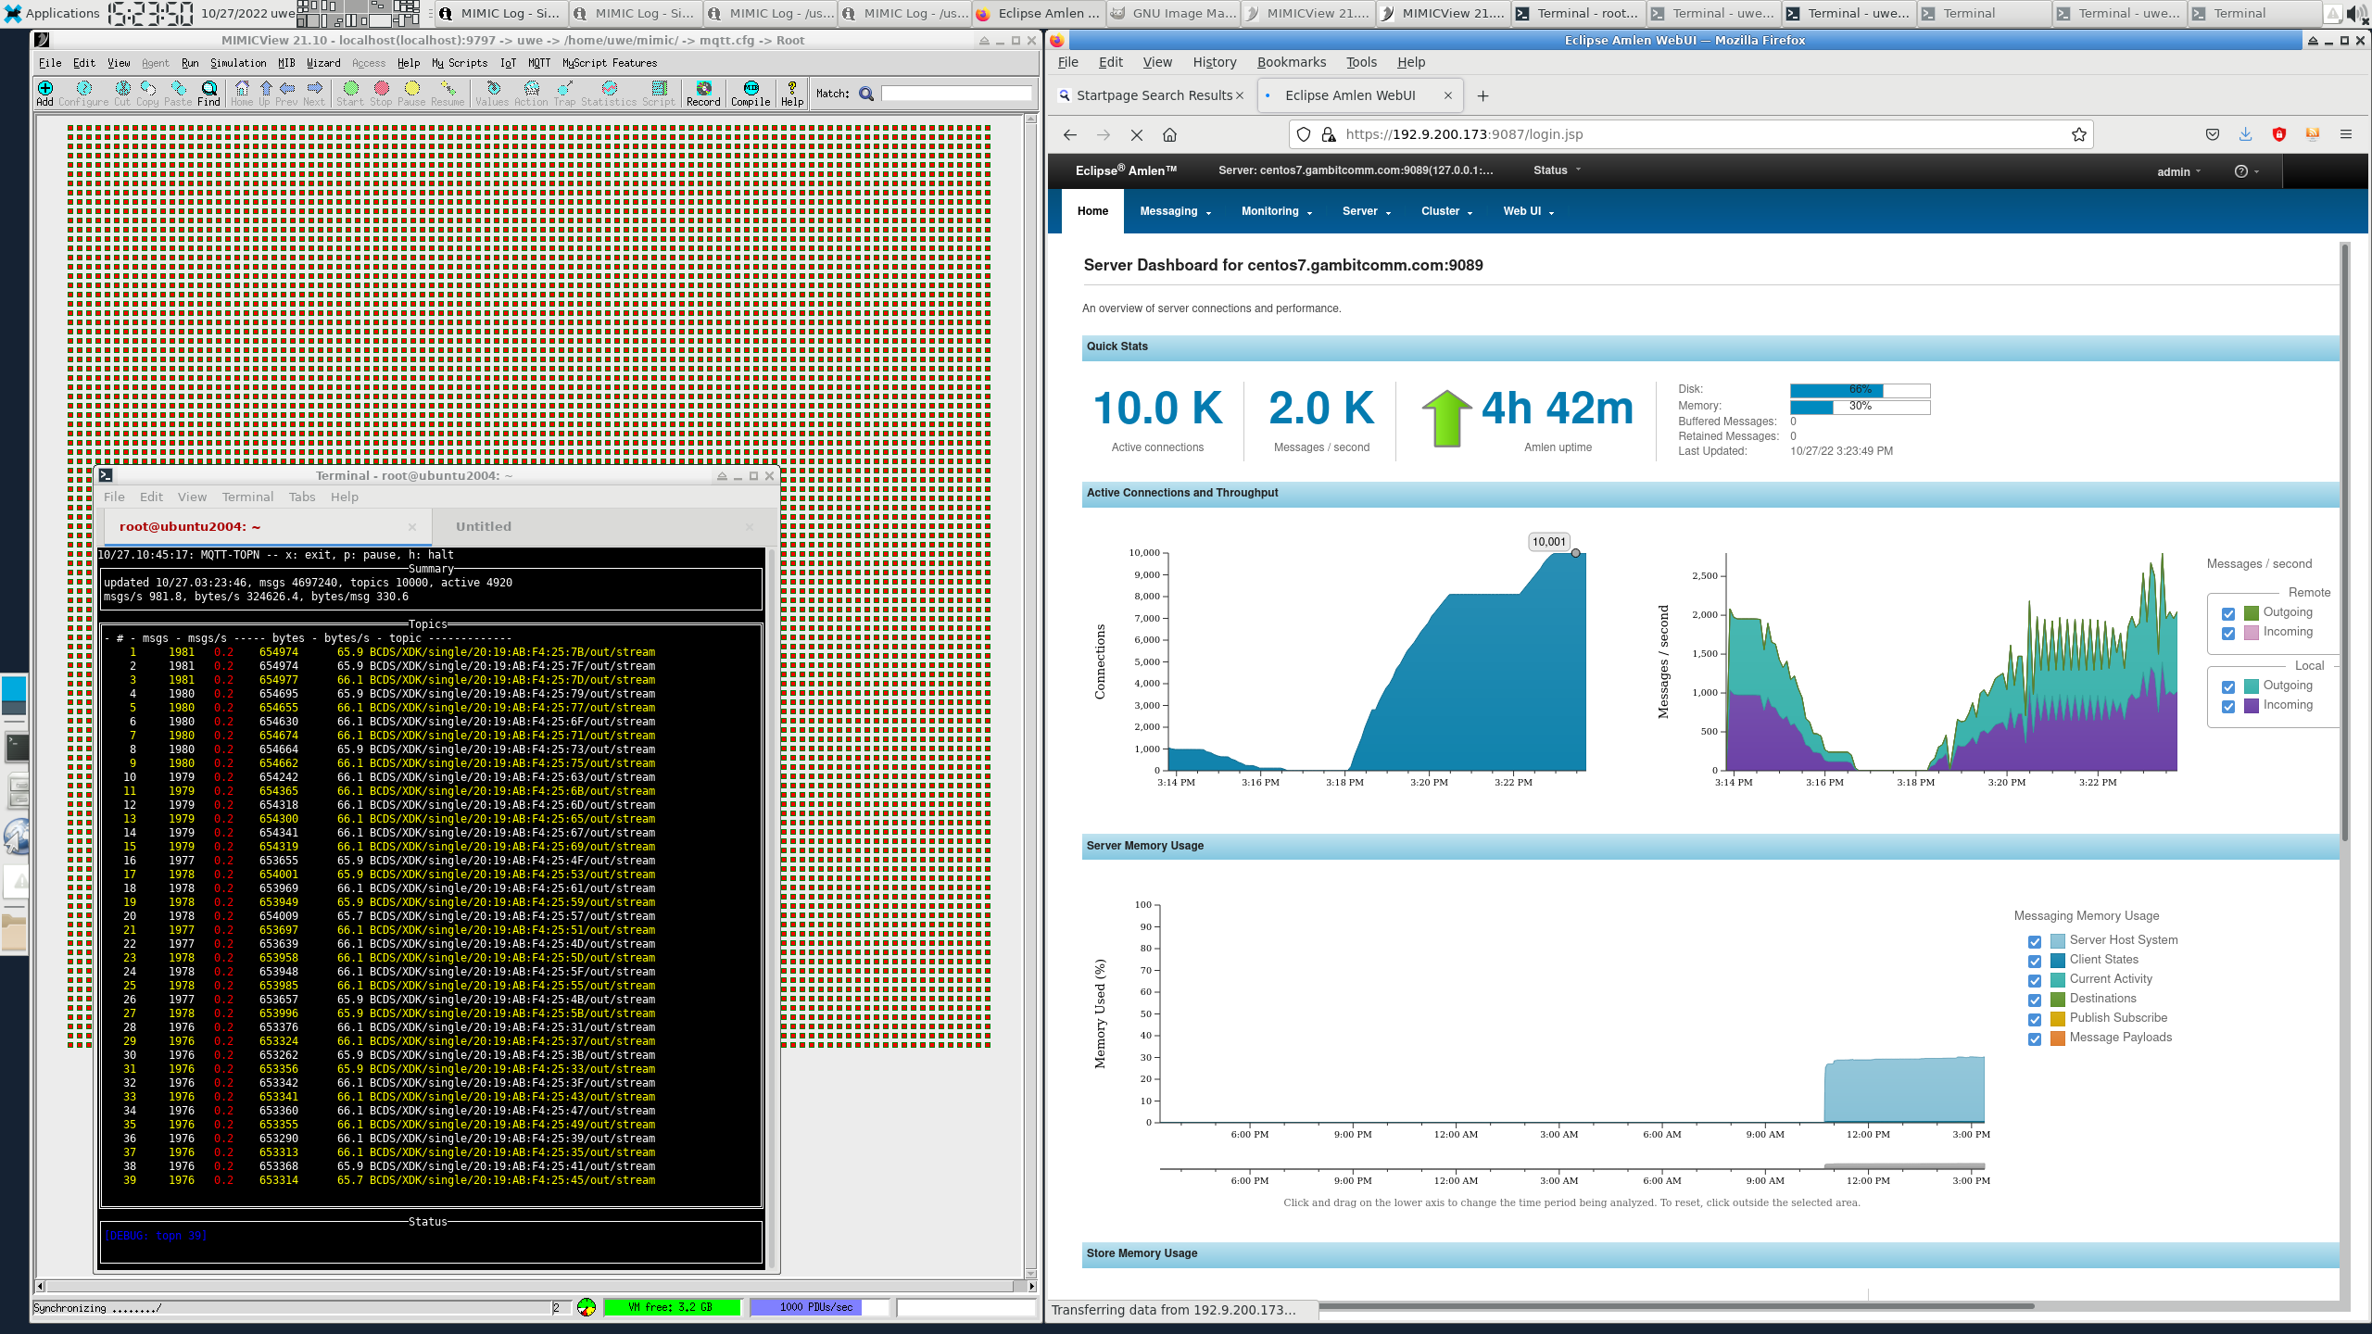Uncheck Publish Subscribe memory checkbox
The width and height of the screenshot is (2372, 1334).
(x=2035, y=1019)
